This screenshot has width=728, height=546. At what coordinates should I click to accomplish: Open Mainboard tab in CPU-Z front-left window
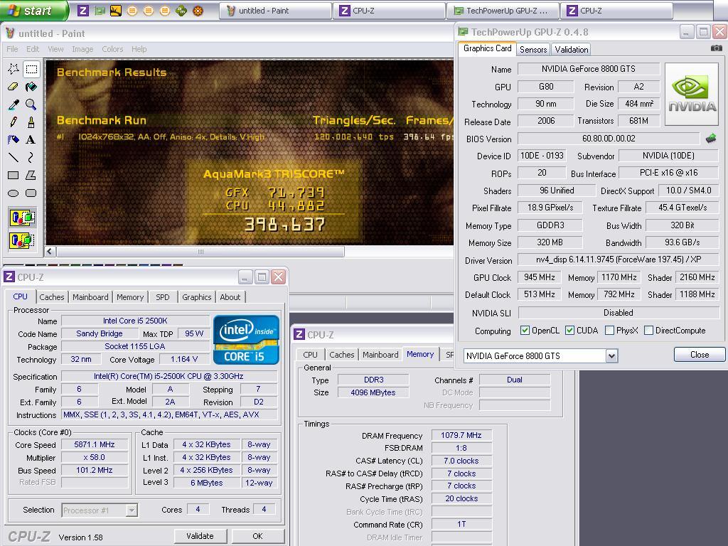coord(90,297)
